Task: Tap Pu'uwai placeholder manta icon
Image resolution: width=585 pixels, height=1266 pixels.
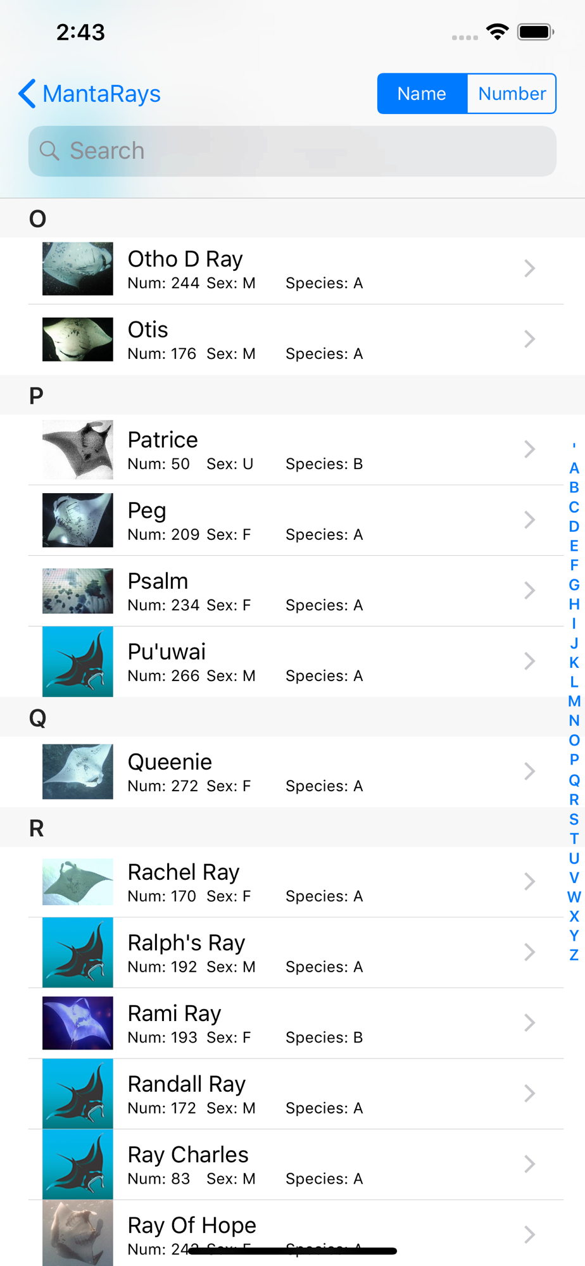Action: point(78,661)
